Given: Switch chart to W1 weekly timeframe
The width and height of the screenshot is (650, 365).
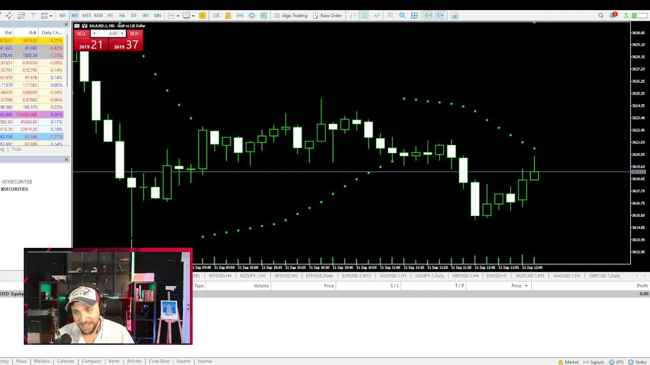Looking at the screenshot, I should coord(145,16).
